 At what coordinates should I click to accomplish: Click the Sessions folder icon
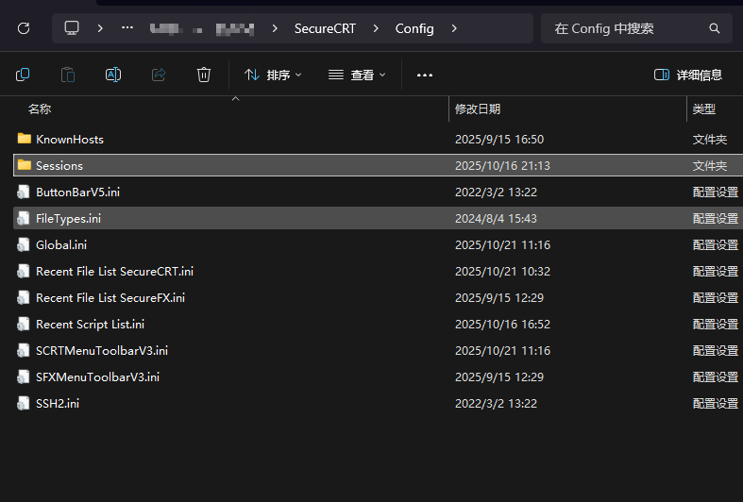[25, 165]
